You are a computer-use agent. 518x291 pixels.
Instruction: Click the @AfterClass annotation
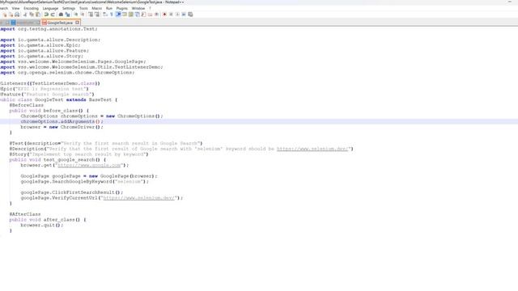tap(25, 214)
